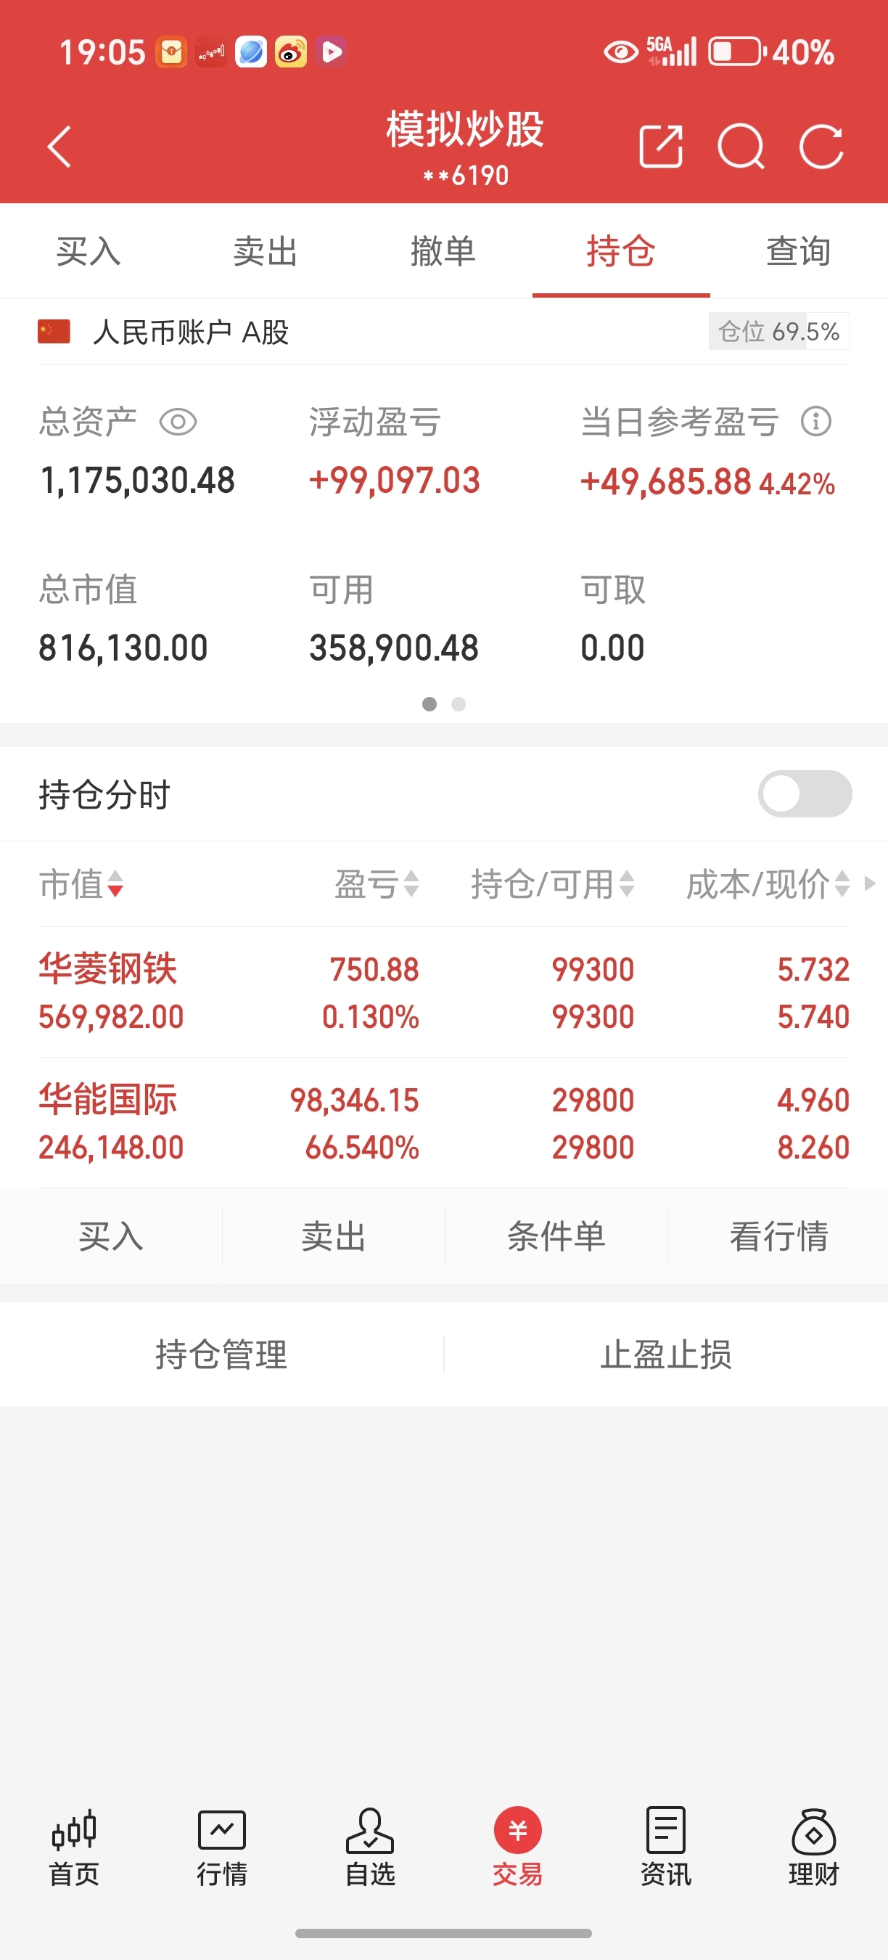Switch to the 查询 tab

798,251
